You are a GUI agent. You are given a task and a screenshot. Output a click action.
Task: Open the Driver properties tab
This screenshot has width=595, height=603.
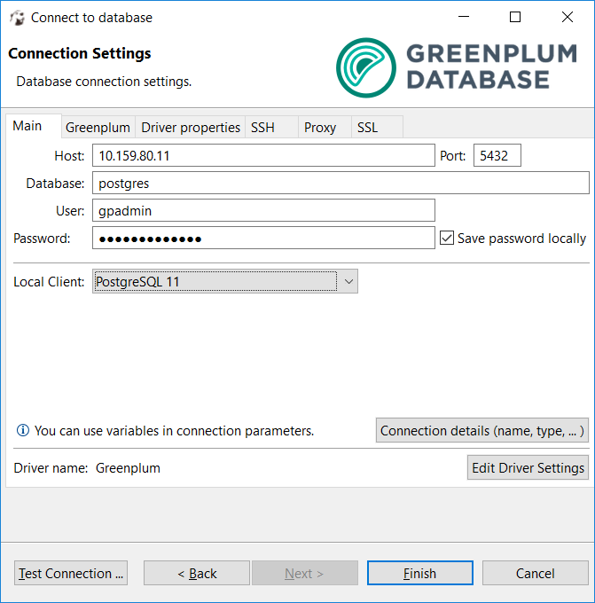[x=191, y=128]
